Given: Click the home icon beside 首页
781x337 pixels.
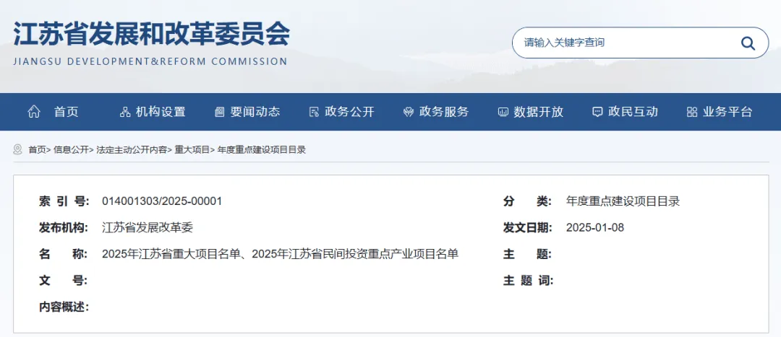Looking at the screenshot, I should pos(34,112).
